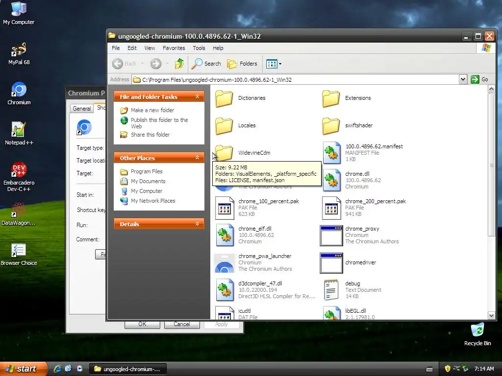Image resolution: width=502 pixels, height=376 pixels.
Task: Select the chrome.dll file
Action: [x=351, y=180]
